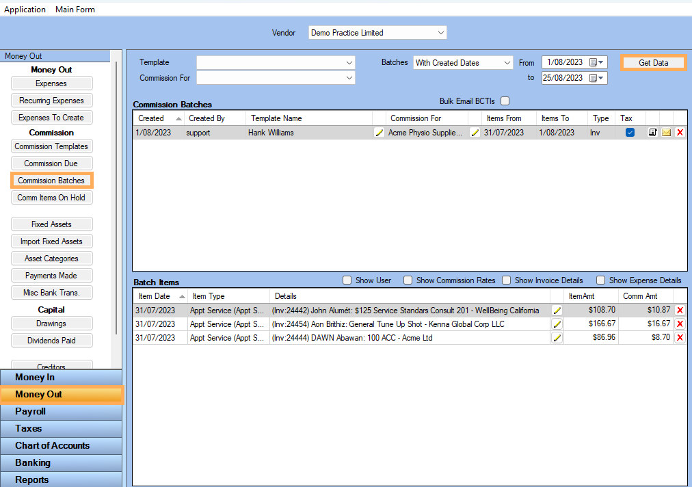Open the Application menu

point(25,9)
